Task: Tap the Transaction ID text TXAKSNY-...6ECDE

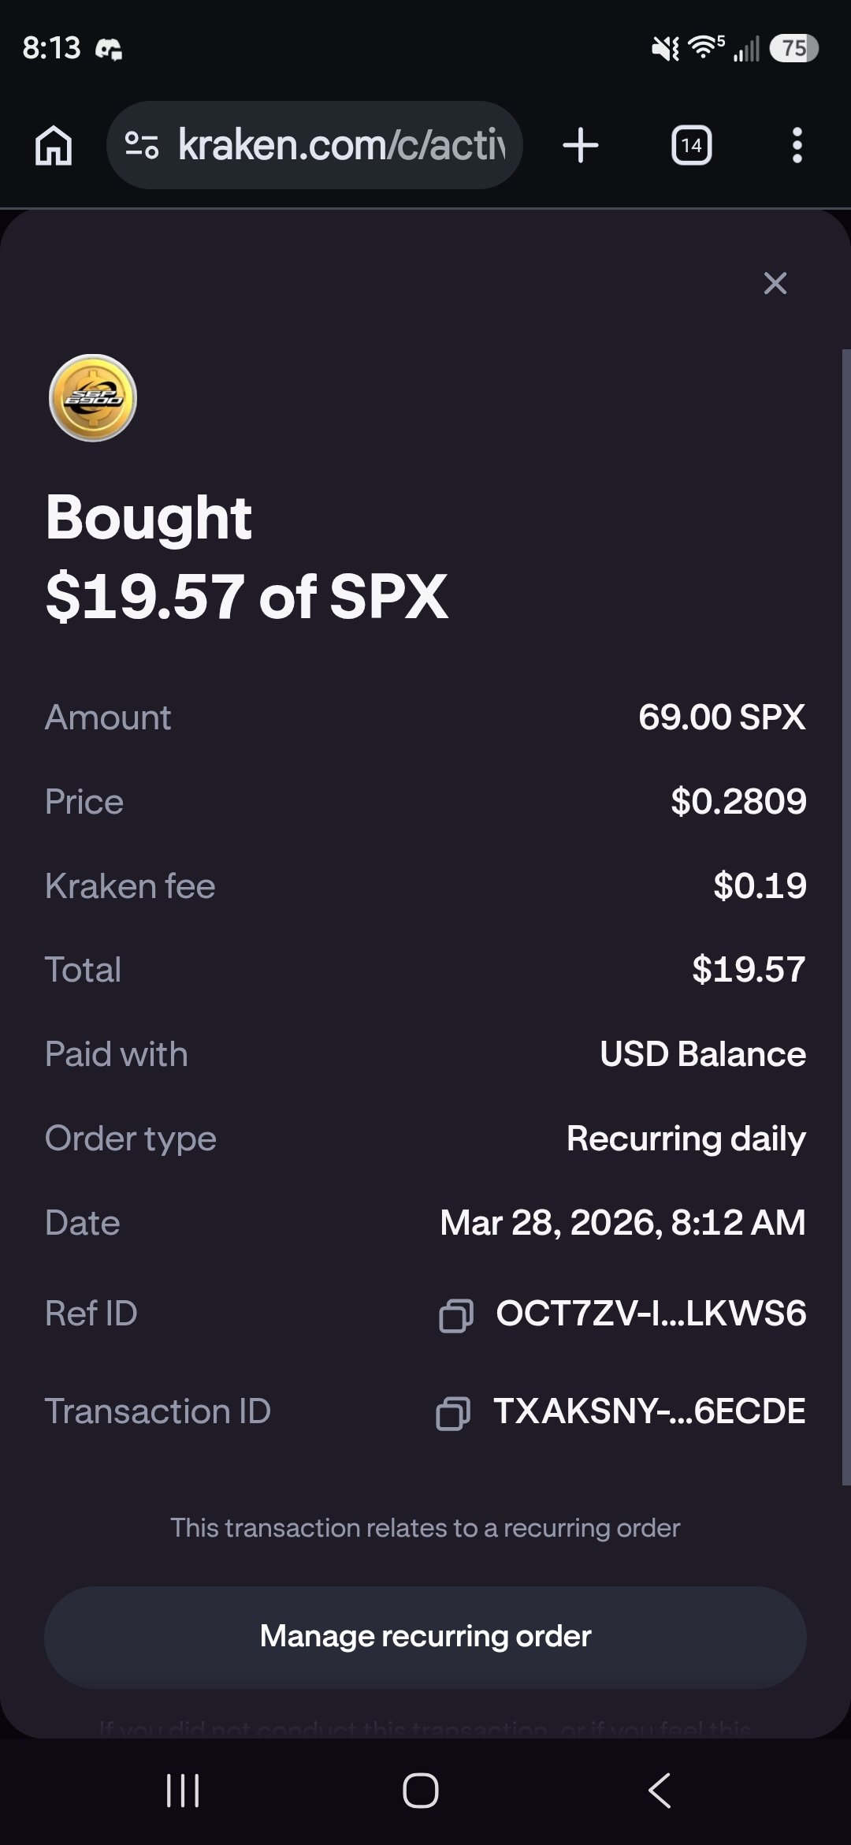Action: [649, 1411]
